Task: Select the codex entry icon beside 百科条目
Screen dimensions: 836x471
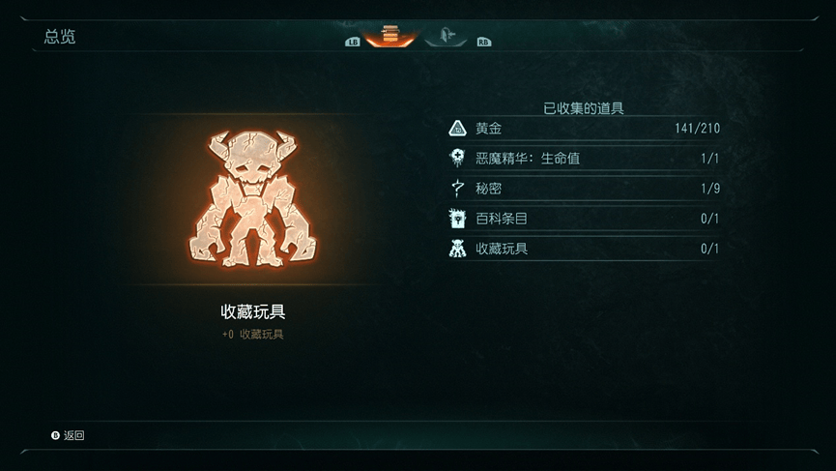Action: click(457, 219)
